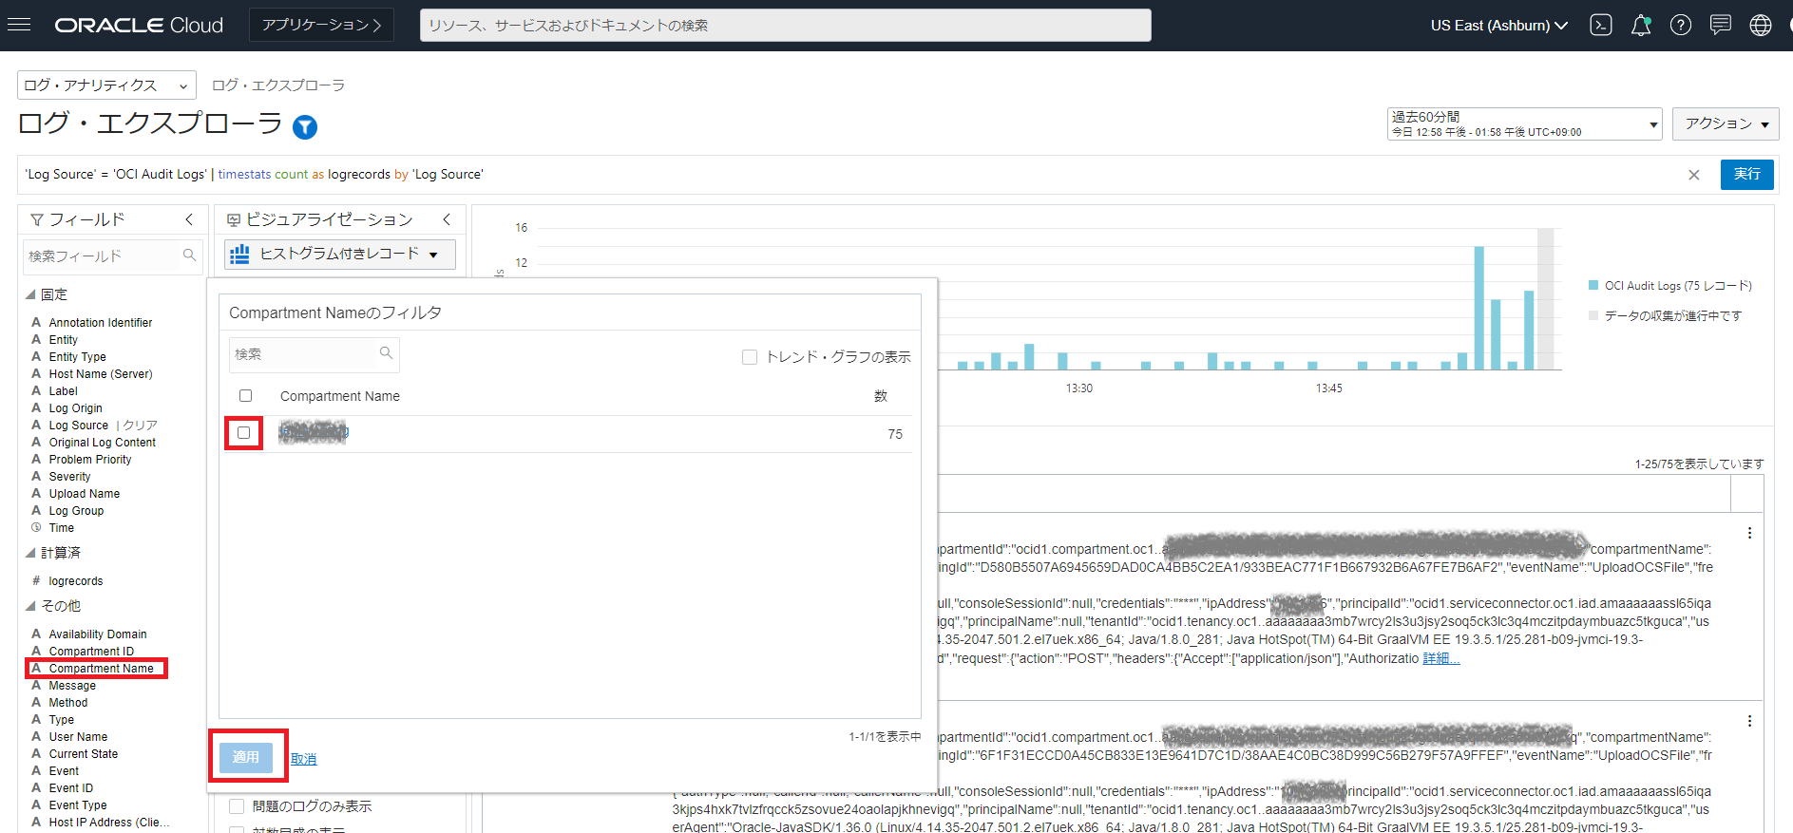Clear the query with X icon
Image resolution: width=1793 pixels, height=833 pixels.
(x=1694, y=175)
